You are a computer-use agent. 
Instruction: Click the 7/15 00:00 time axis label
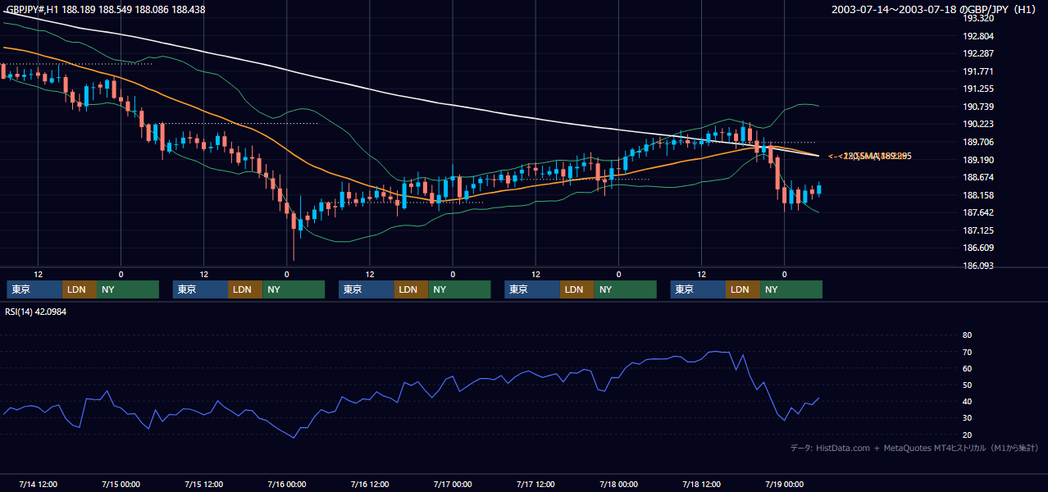(x=121, y=484)
